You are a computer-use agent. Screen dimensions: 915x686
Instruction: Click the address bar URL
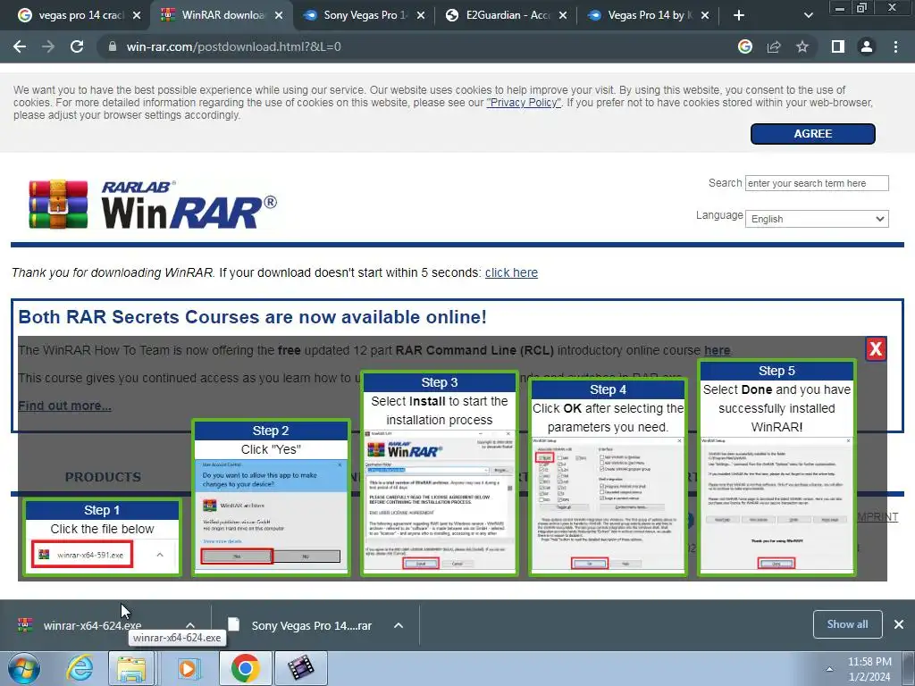point(233,46)
